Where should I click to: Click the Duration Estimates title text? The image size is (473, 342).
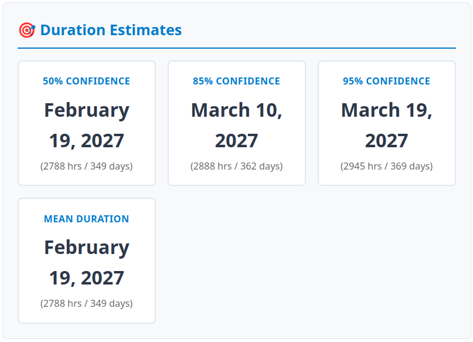[110, 30]
